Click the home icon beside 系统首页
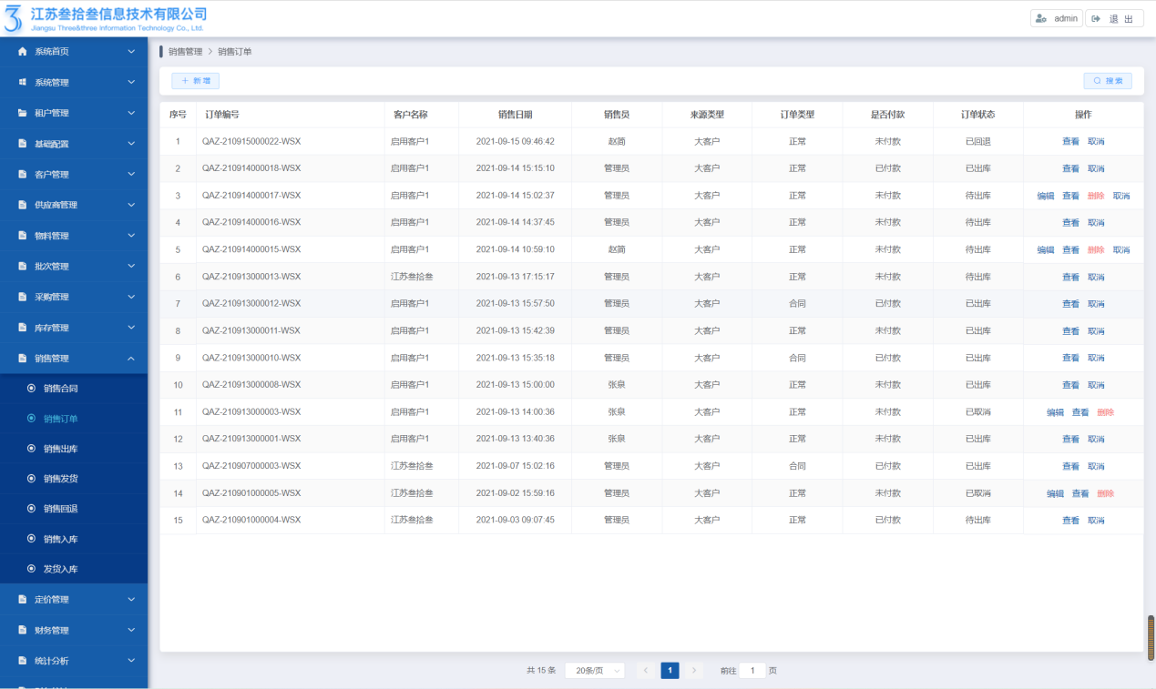This screenshot has width=1156, height=689. (23, 52)
